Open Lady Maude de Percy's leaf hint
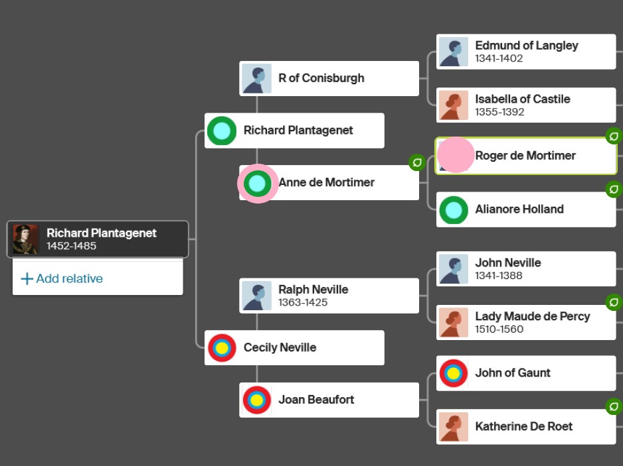623x466 pixels. pos(613,303)
